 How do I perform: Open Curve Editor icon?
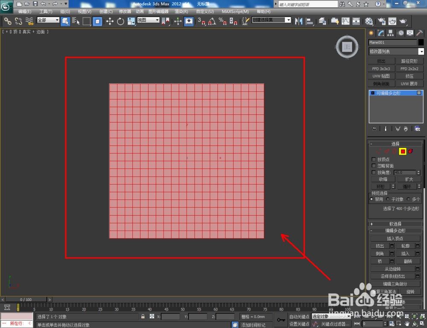coord(345,21)
